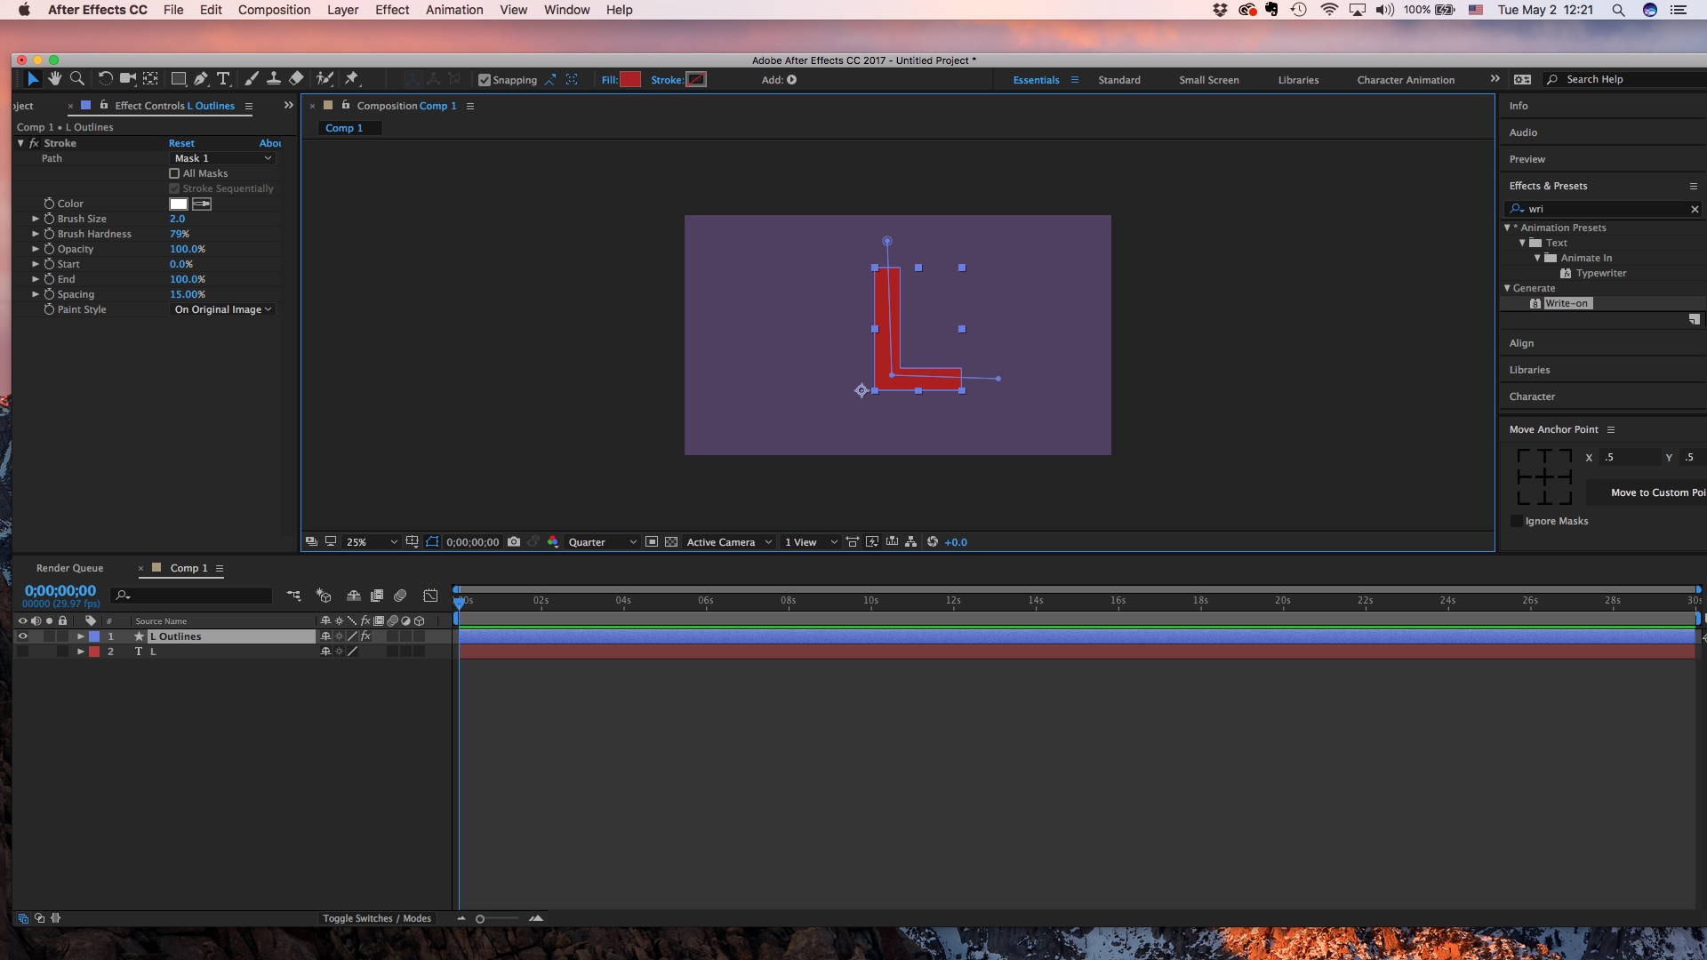Image resolution: width=1707 pixels, height=960 pixels.
Task: Click the Selection tool arrow
Action: coord(32,78)
